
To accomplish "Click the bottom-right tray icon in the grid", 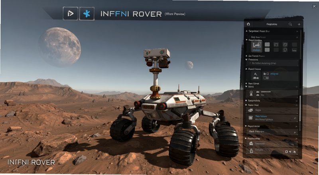I will click(294, 50).
